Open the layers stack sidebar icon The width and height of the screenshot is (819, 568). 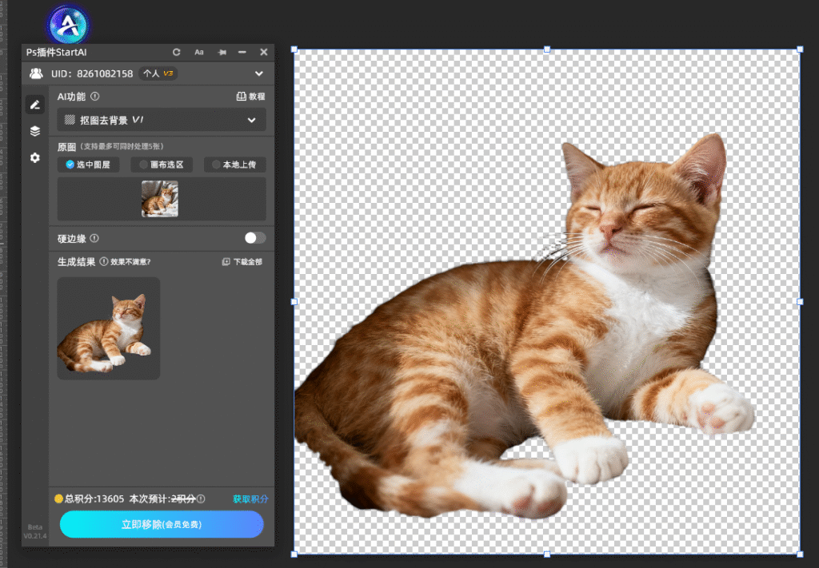34,131
